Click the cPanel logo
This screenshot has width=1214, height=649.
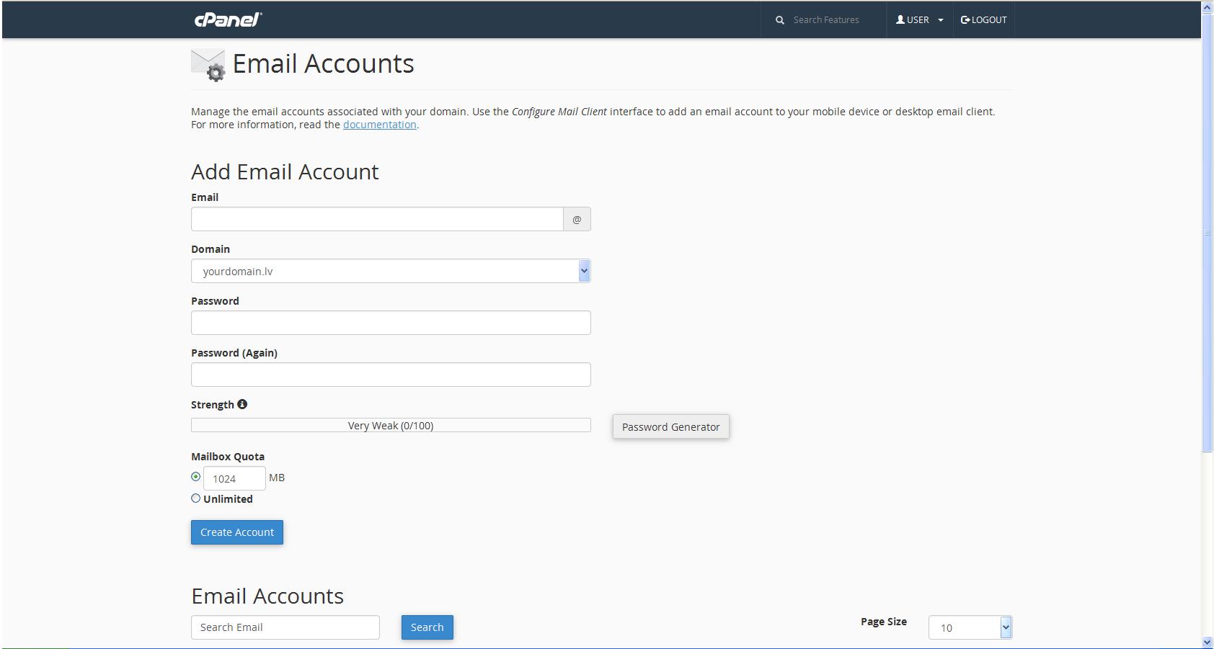tap(228, 19)
